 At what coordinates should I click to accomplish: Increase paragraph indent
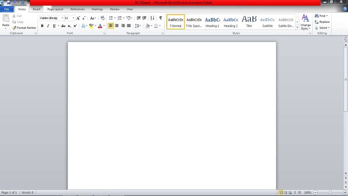144,18
